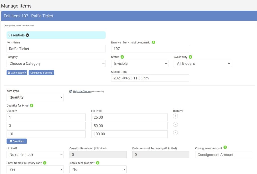Click the Status info icon
The image size is (257, 174).
tap(122, 57)
